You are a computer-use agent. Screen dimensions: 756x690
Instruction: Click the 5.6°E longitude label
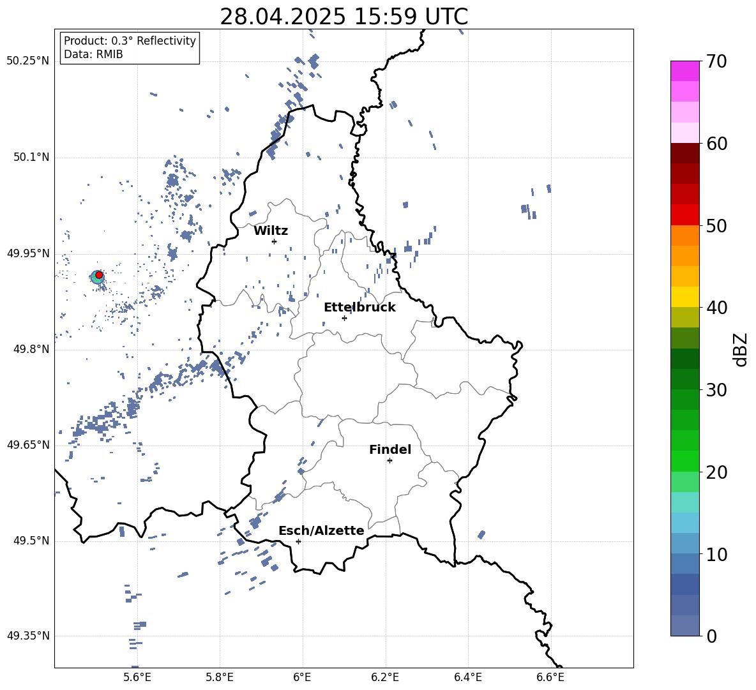(137, 677)
